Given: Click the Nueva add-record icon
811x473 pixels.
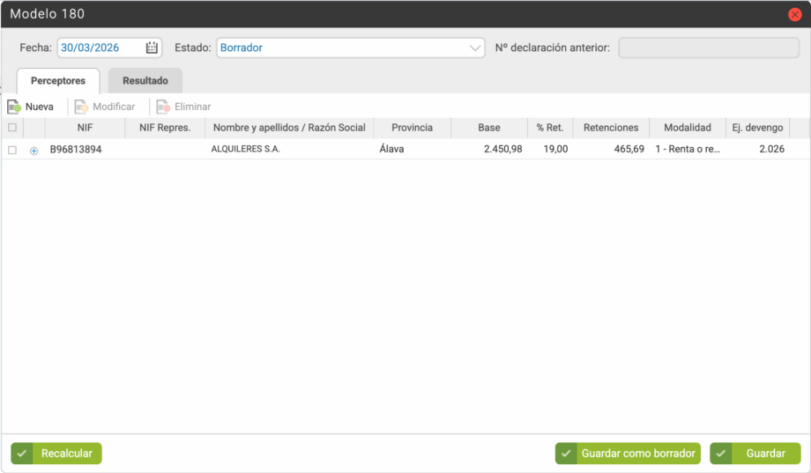Looking at the screenshot, I should (14, 107).
